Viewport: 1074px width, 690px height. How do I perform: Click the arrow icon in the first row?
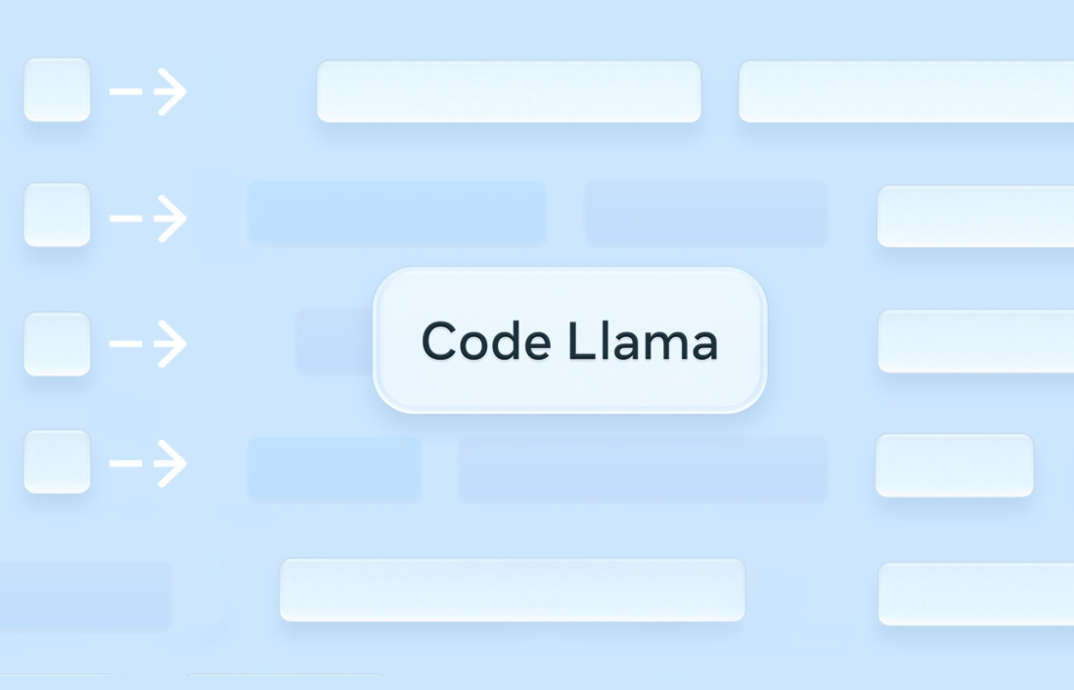click(x=148, y=91)
